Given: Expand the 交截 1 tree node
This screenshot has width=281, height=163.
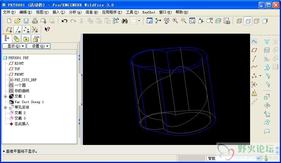Looking at the screenshot, I should 6,97.
